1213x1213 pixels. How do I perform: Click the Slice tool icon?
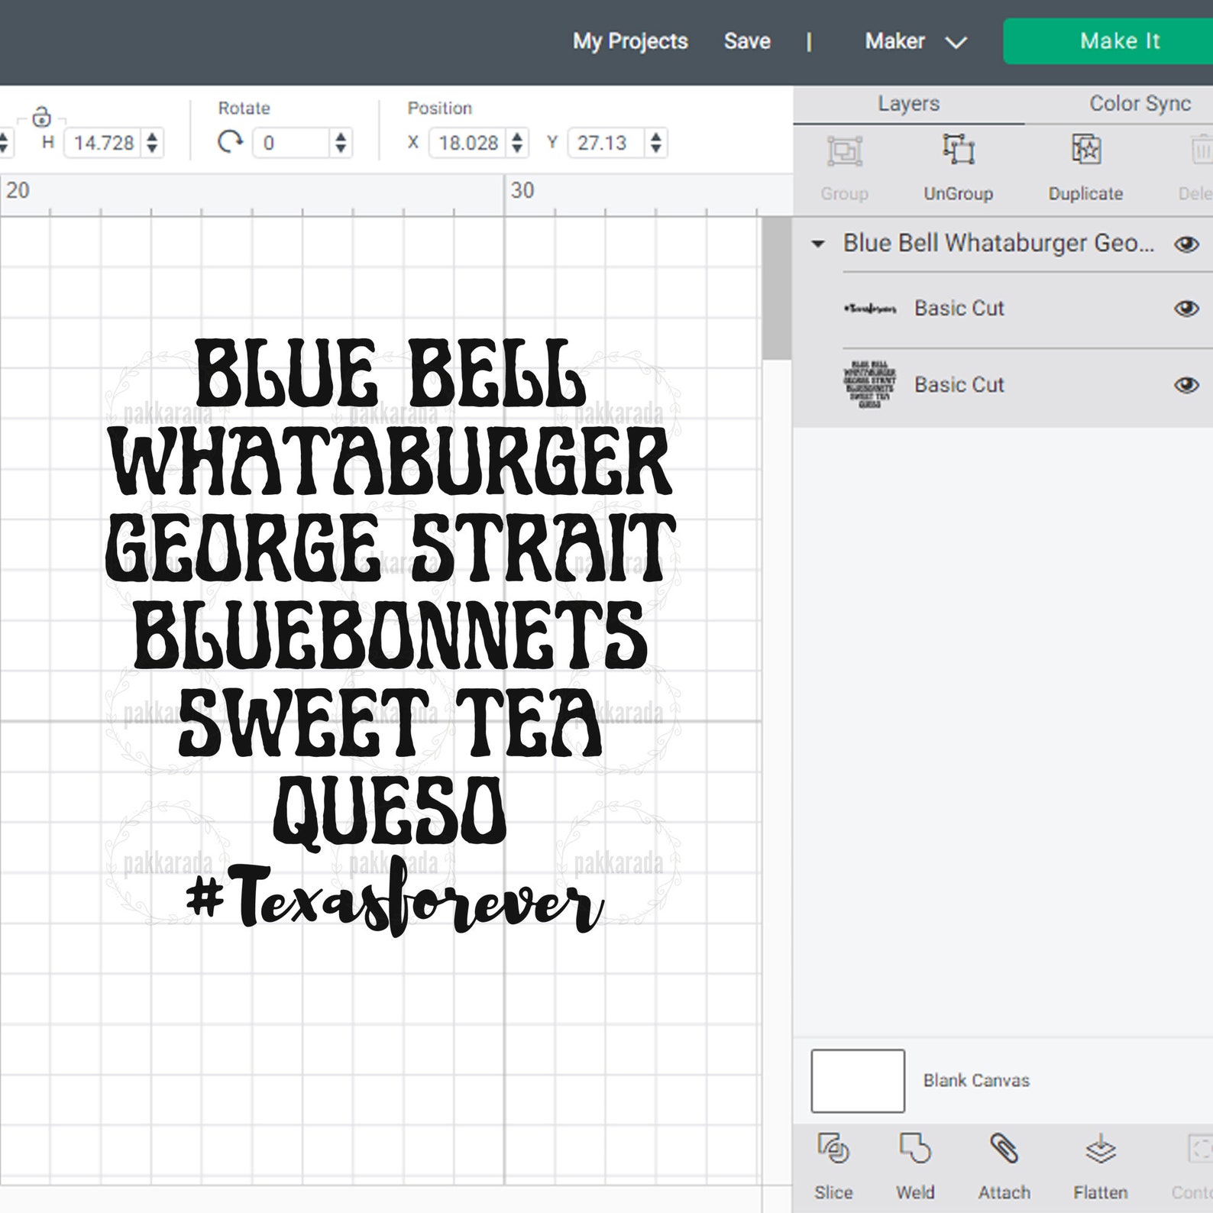tap(833, 1148)
